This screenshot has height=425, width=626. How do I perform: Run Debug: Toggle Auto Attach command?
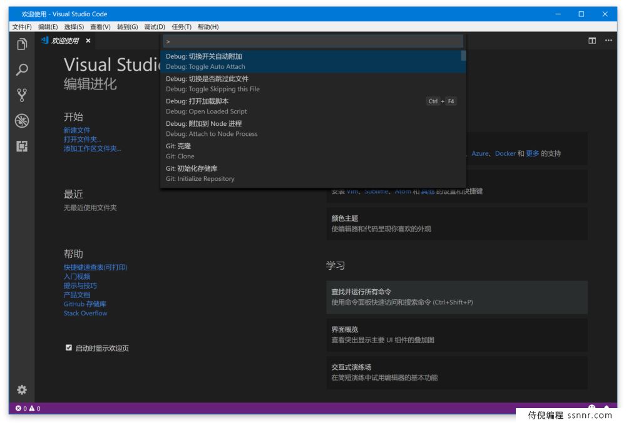click(313, 61)
